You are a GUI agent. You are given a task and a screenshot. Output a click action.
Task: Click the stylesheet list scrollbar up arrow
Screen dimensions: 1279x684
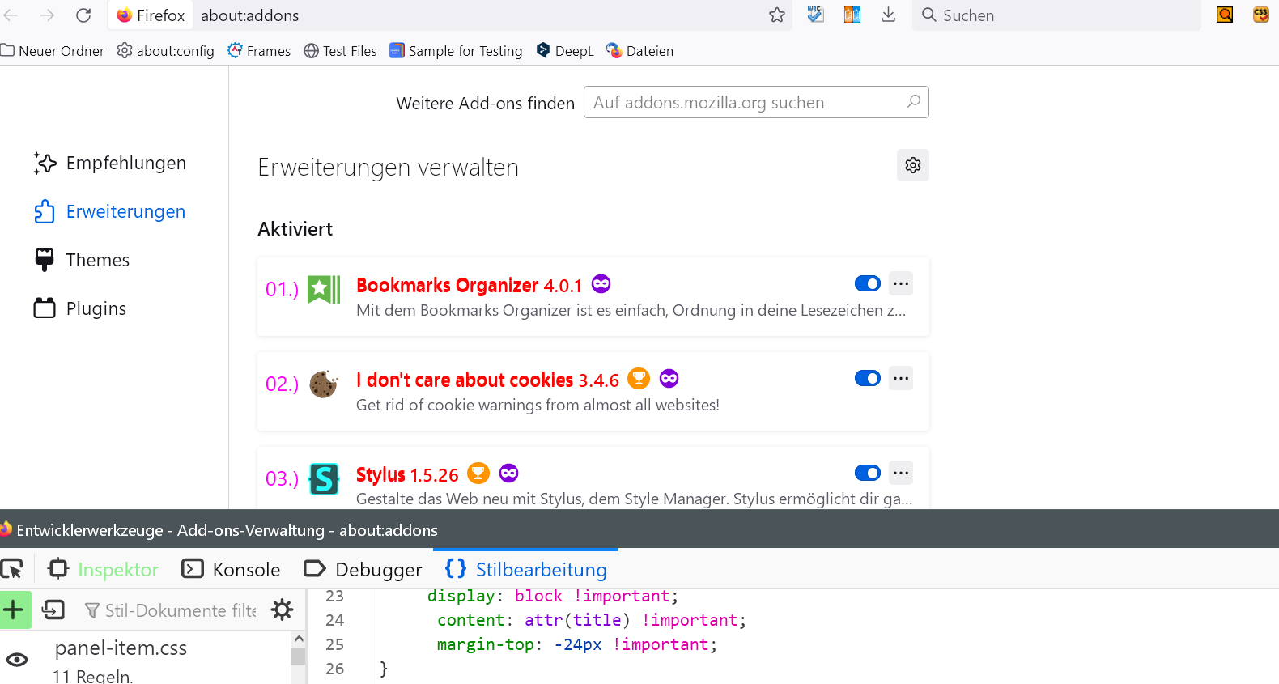(x=299, y=639)
